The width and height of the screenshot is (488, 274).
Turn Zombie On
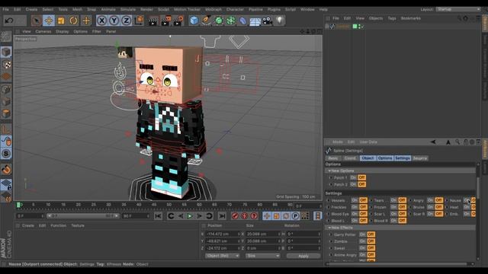tap(362, 241)
